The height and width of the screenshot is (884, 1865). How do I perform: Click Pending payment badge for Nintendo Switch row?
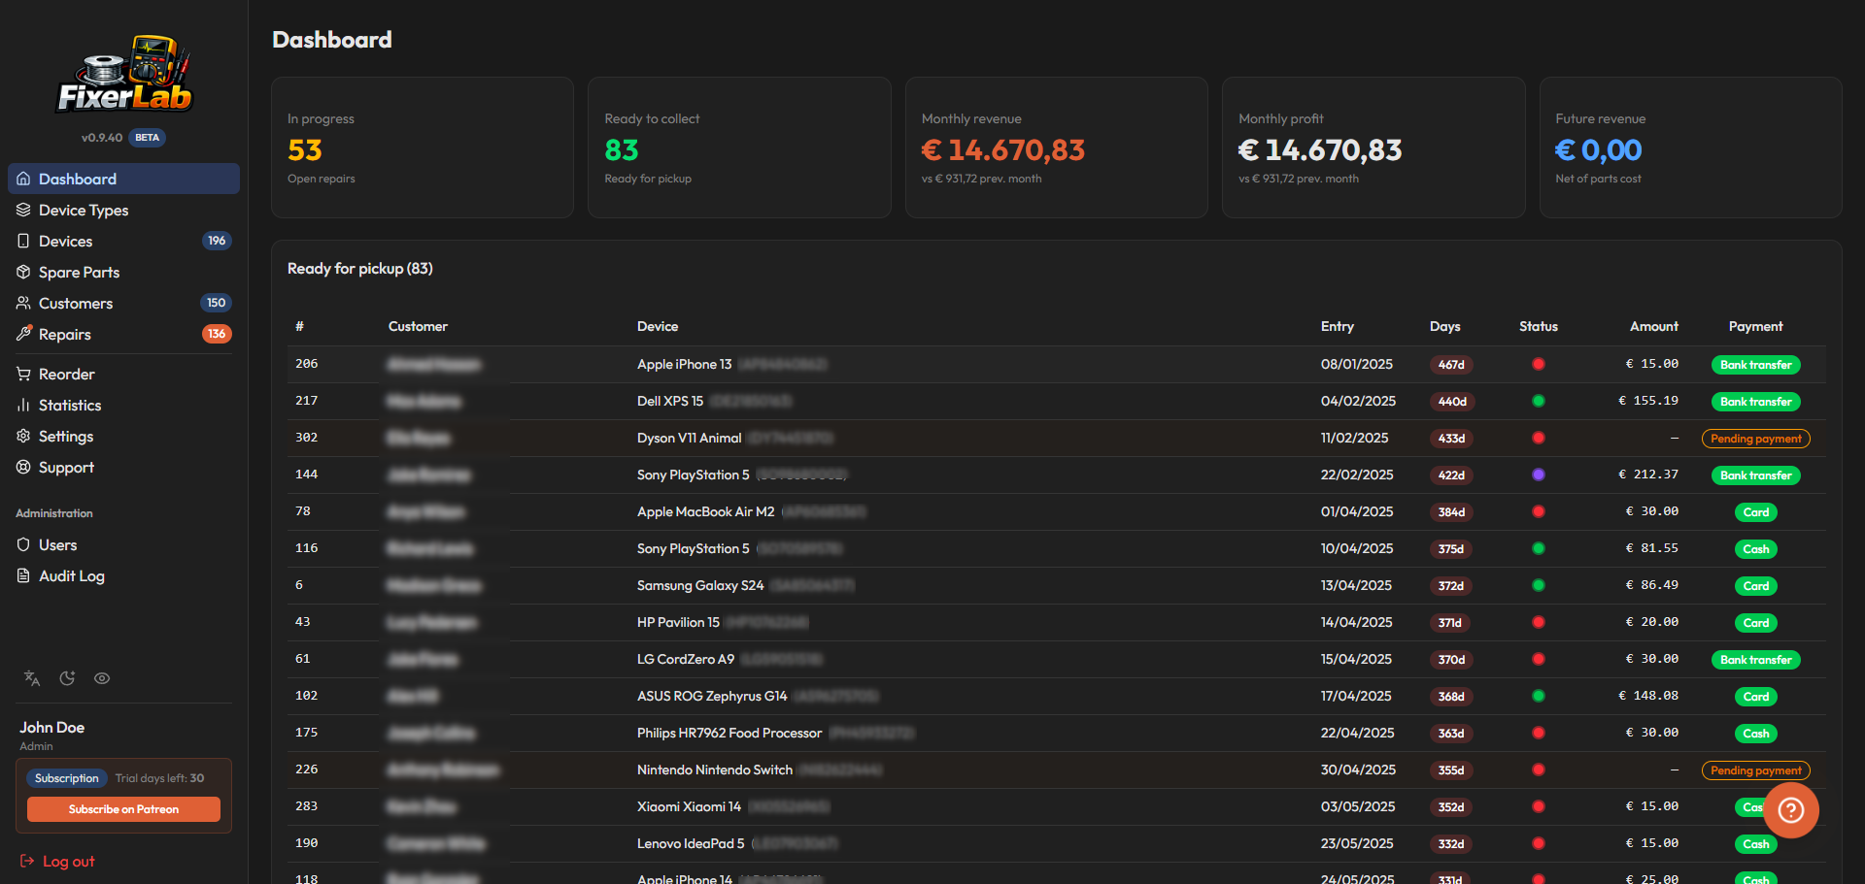tap(1756, 770)
